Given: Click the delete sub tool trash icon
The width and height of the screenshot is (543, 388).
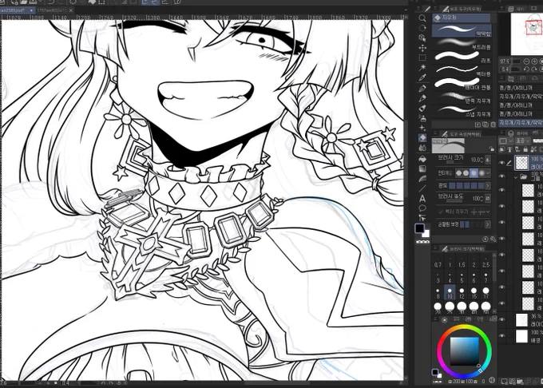Looking at the screenshot, I should (493, 125).
